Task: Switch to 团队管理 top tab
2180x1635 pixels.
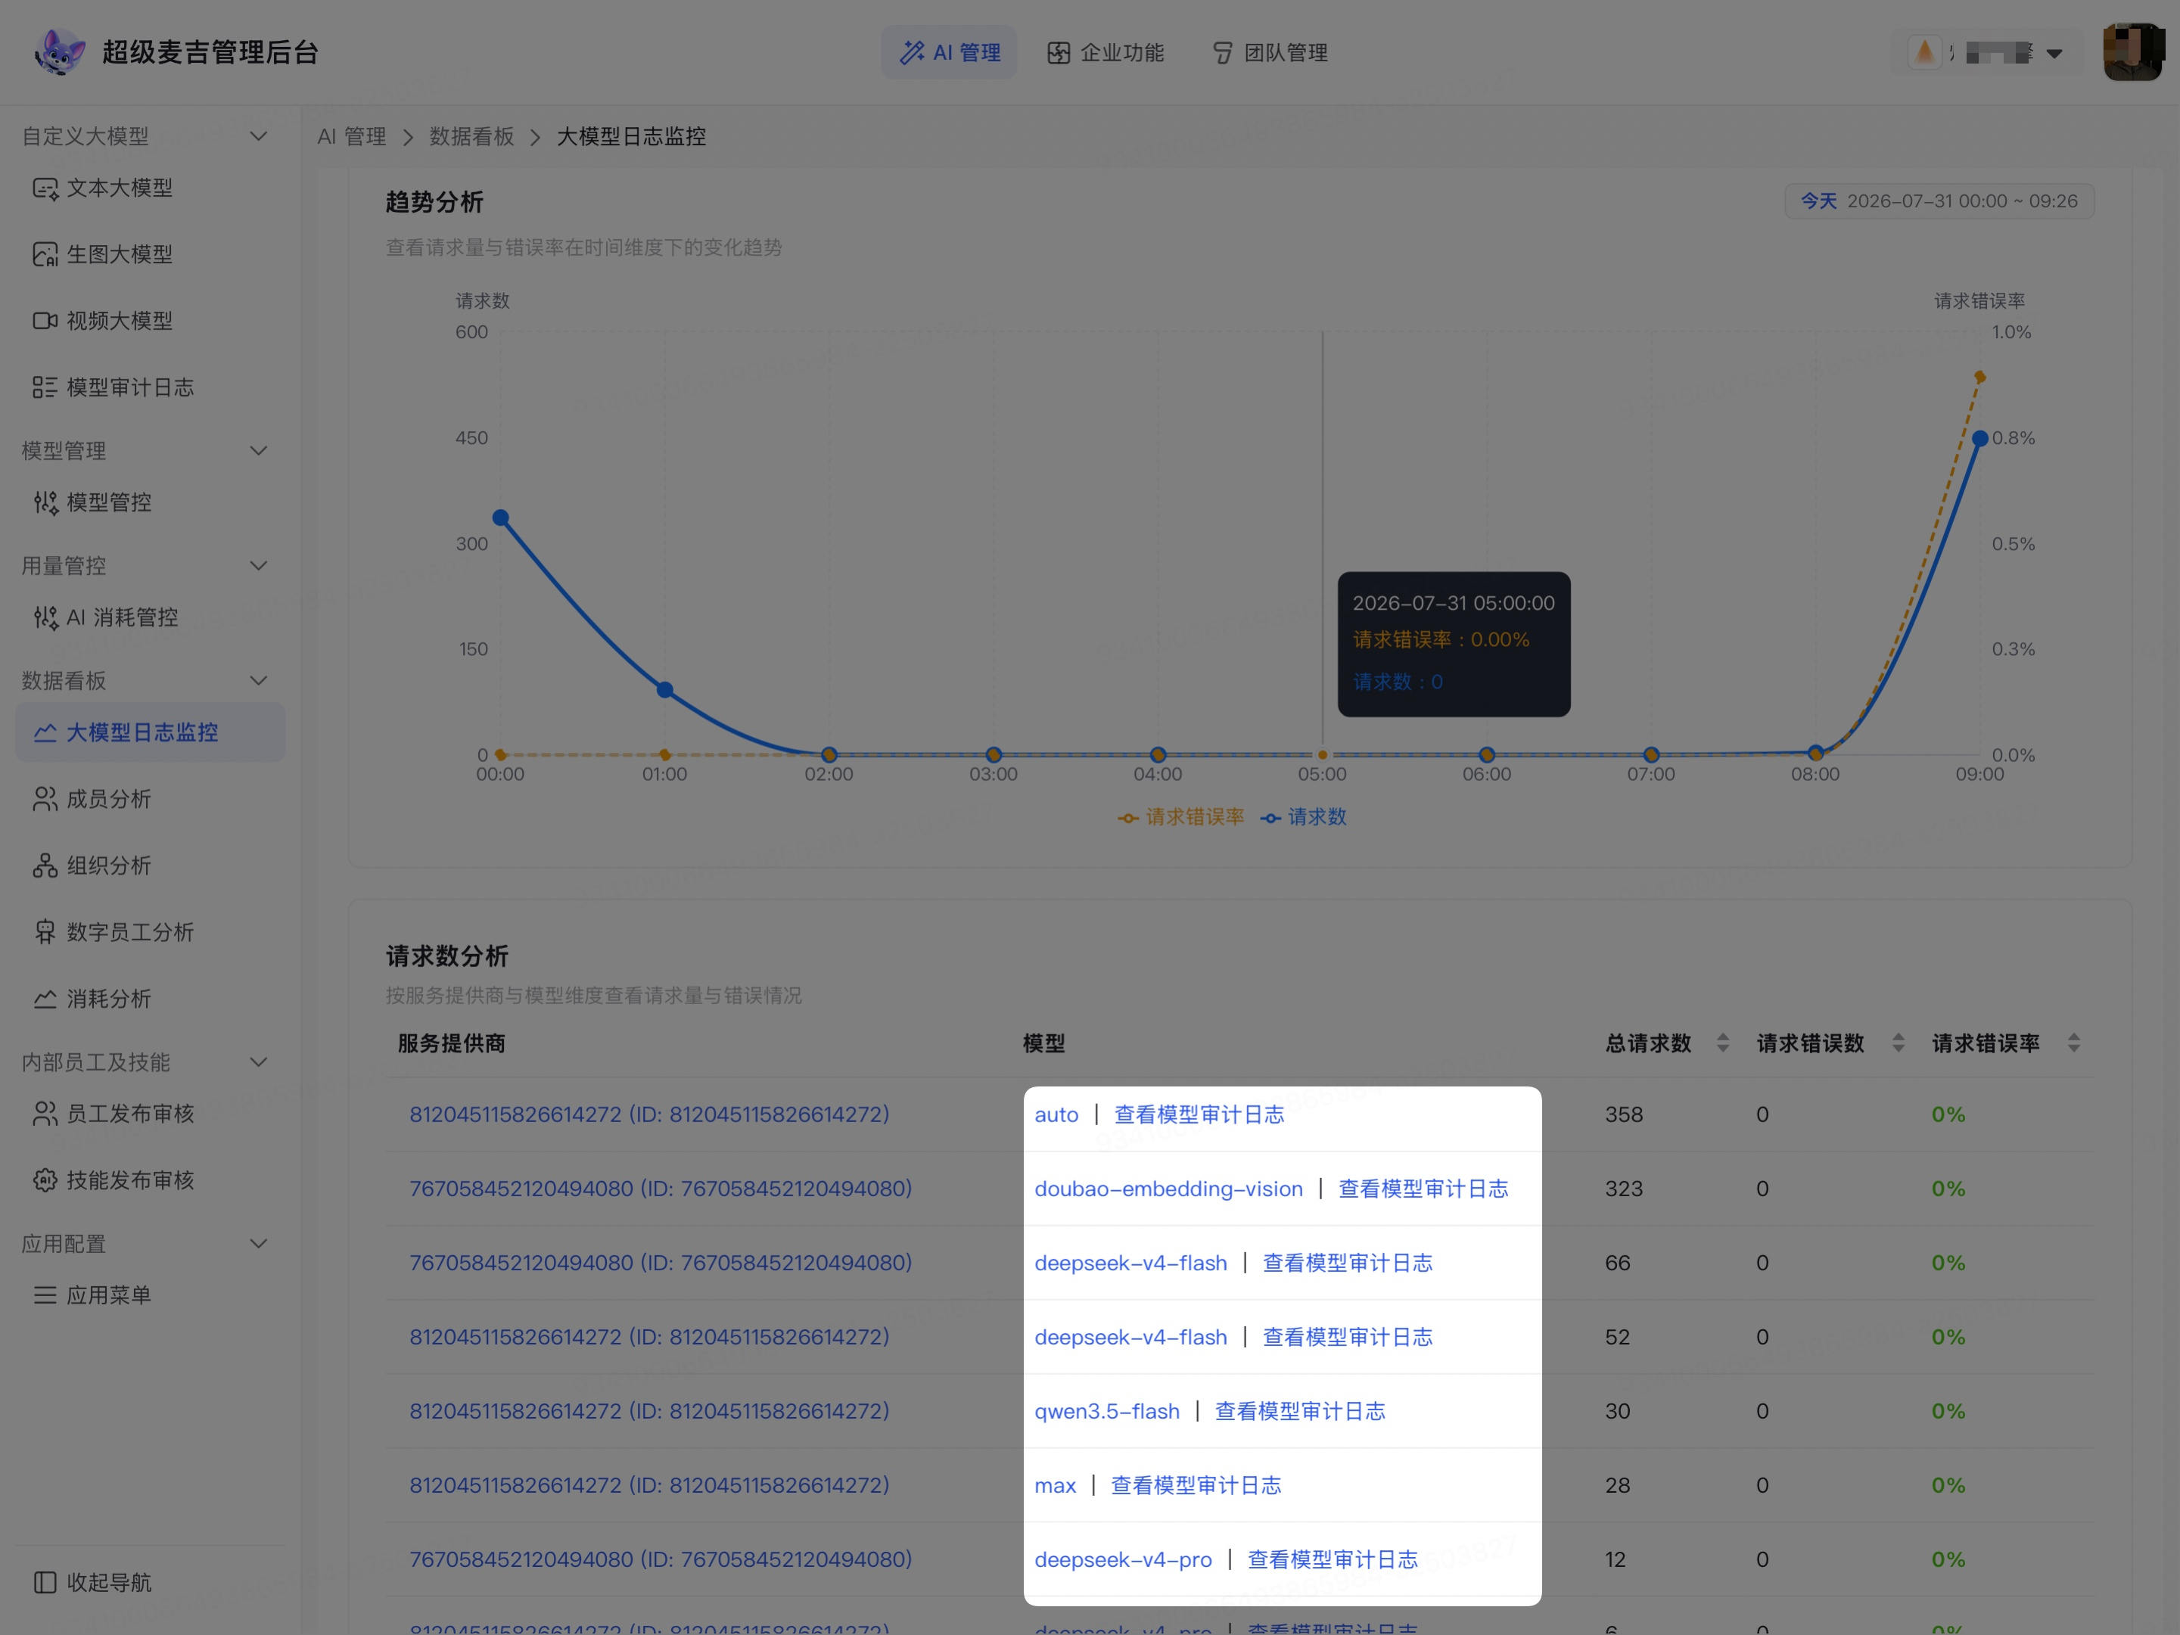Action: (x=1270, y=52)
